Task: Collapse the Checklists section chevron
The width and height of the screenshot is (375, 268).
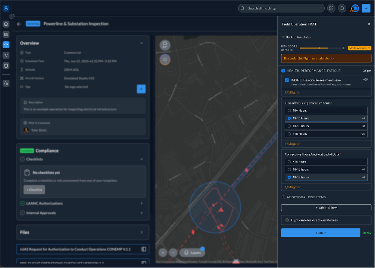Action: (141, 159)
